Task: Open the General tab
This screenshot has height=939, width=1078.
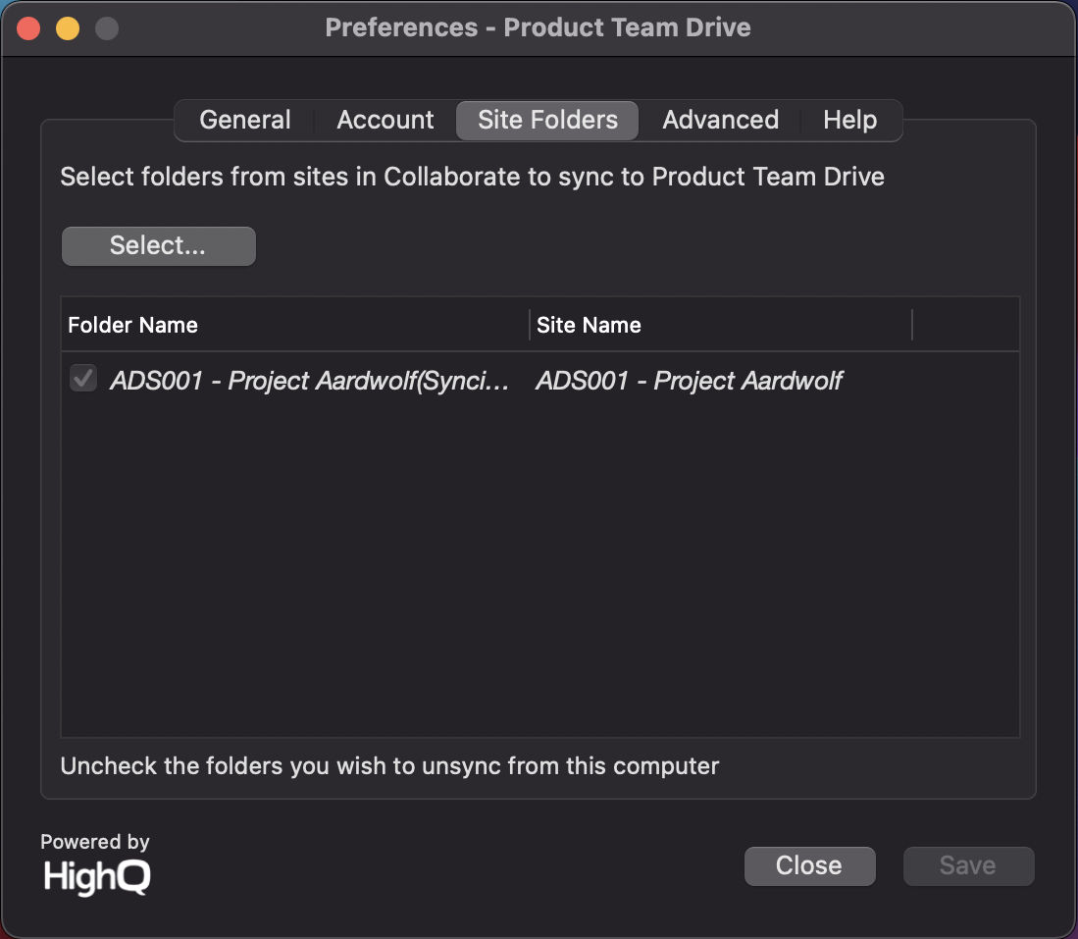Action: (x=245, y=121)
